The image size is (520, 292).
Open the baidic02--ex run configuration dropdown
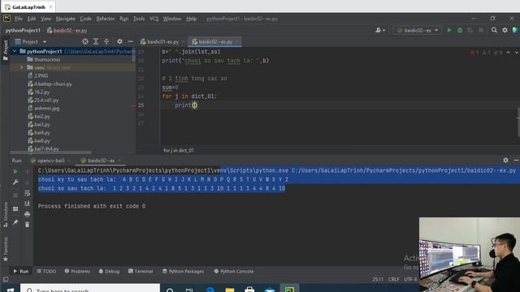click(418, 30)
